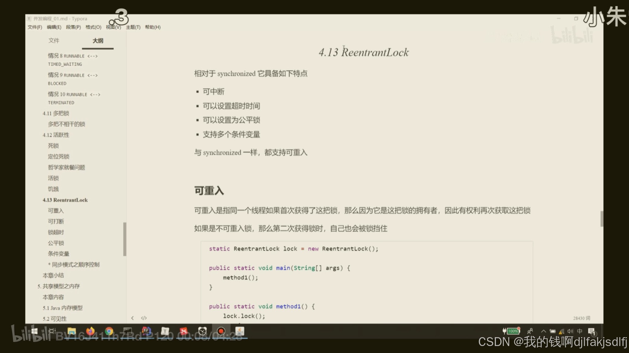The image size is (629, 353).
Task: Select outline entry 死锁
Action: 53,146
